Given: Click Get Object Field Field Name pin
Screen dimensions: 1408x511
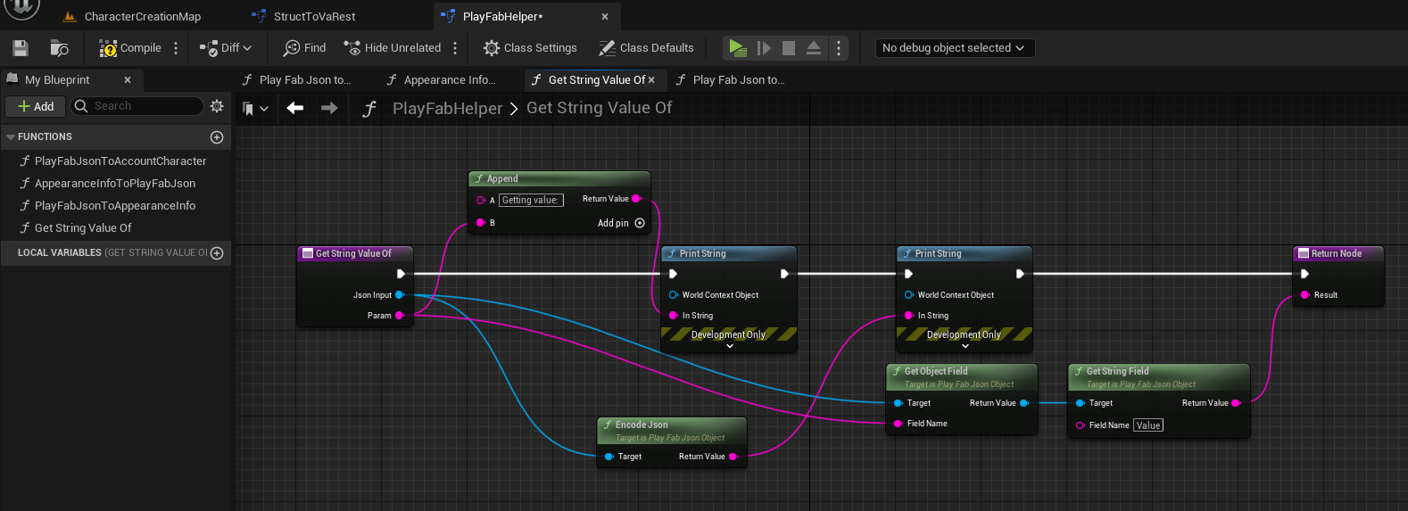Looking at the screenshot, I should coord(899,424).
